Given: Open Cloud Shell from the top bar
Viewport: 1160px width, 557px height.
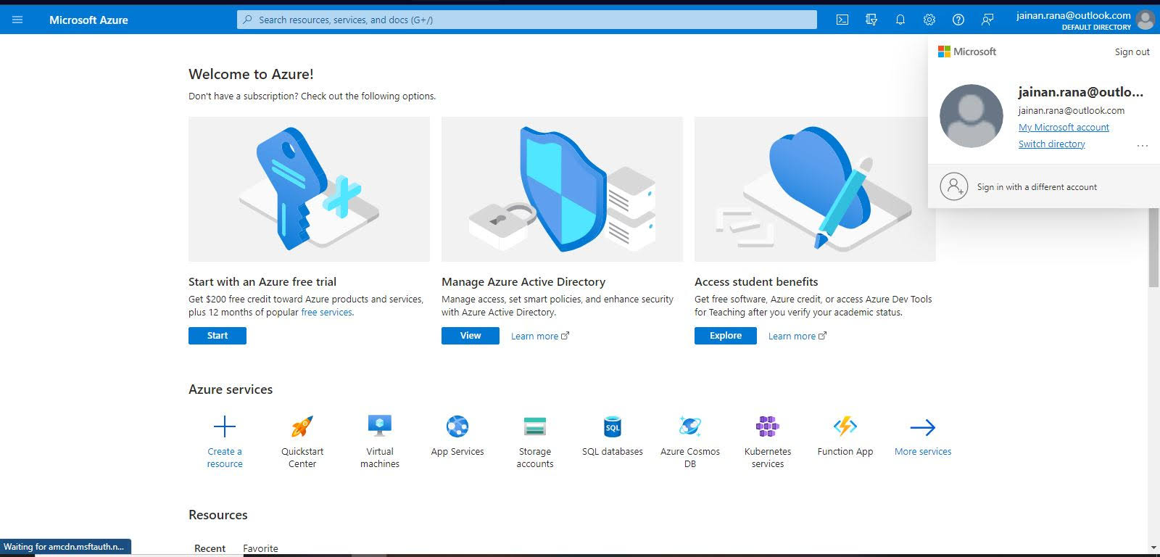Looking at the screenshot, I should tap(842, 20).
